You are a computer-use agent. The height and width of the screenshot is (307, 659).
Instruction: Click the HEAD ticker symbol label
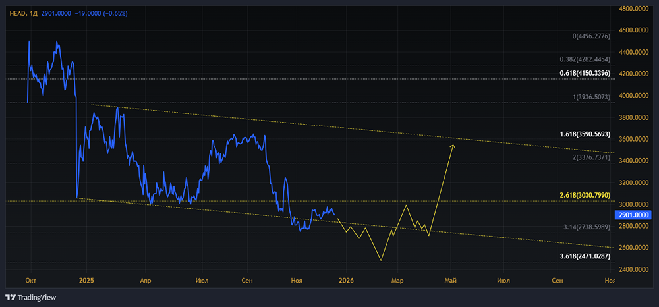pyautogui.click(x=17, y=13)
